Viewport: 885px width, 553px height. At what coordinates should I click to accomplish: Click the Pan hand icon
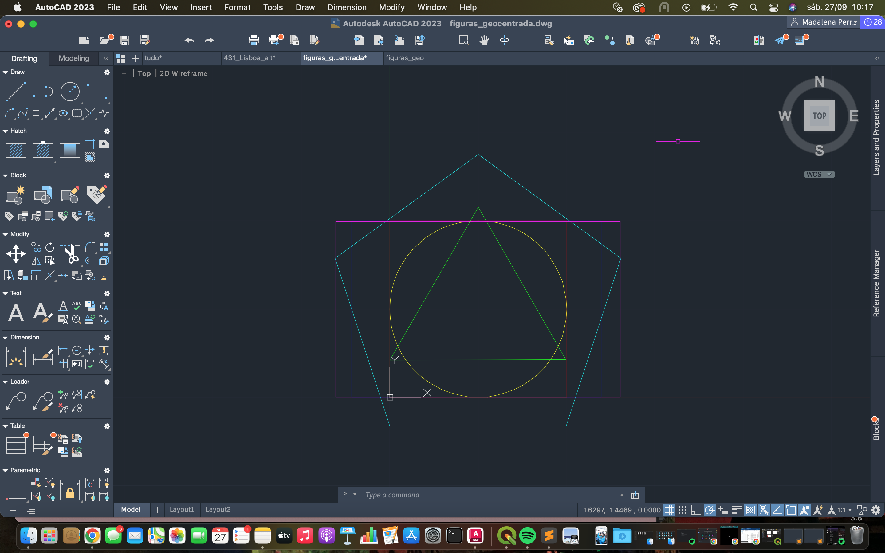click(484, 40)
